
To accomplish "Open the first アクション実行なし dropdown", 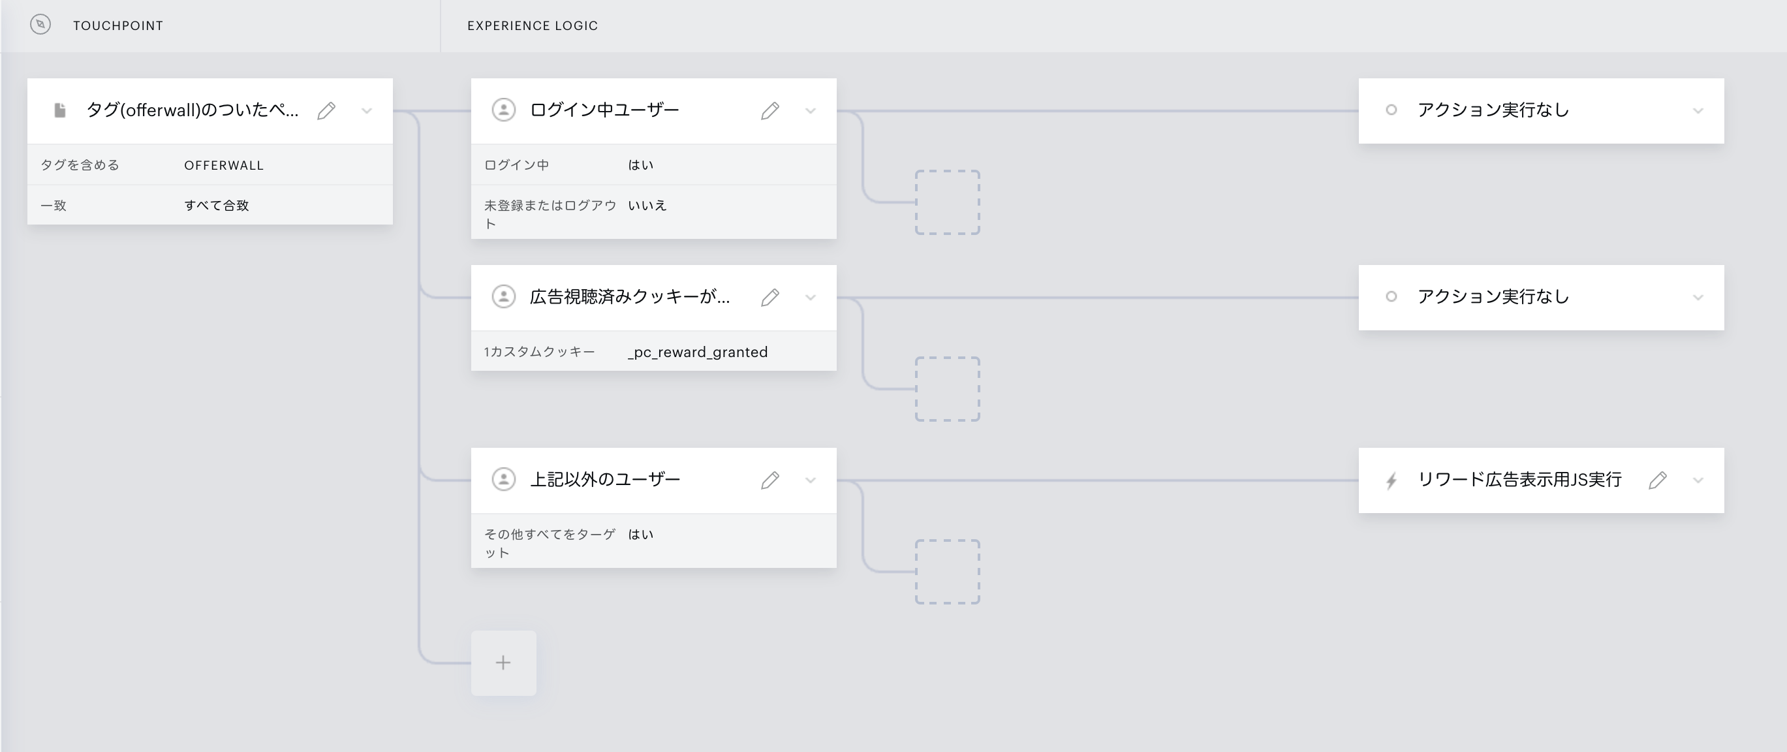I will click(1698, 111).
